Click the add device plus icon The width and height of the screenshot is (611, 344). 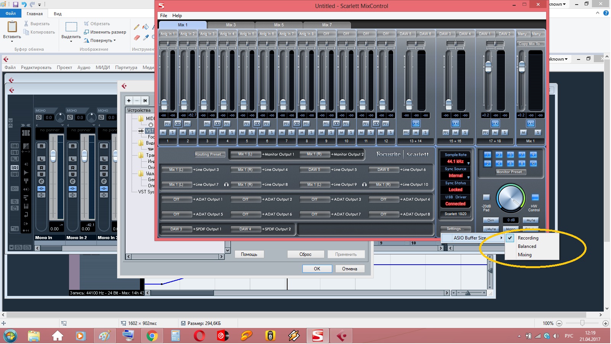click(129, 101)
